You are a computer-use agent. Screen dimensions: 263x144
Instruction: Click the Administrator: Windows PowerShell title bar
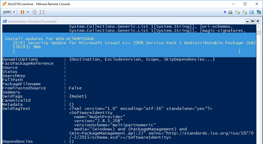coord(103,22)
